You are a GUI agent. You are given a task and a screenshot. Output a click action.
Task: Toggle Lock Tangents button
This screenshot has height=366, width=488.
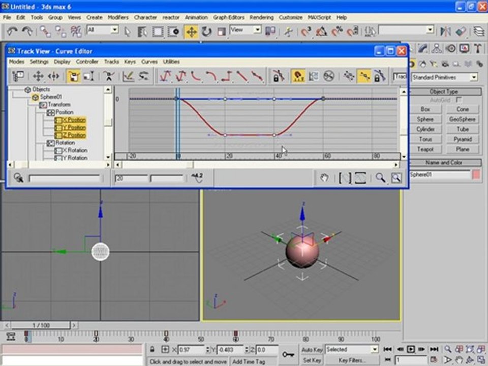click(x=380, y=76)
